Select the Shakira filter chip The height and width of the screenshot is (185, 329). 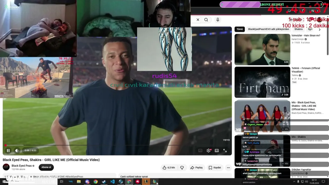pos(298,29)
